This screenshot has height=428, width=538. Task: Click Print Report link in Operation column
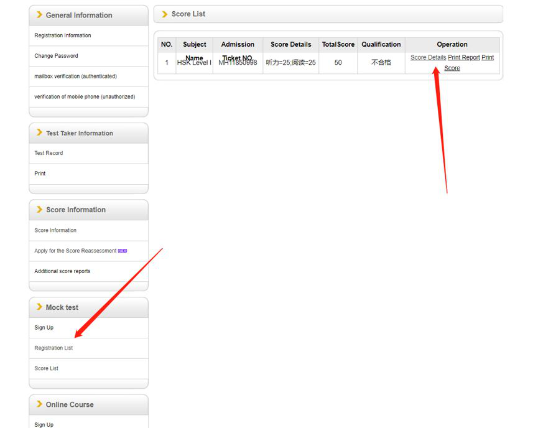click(x=463, y=57)
